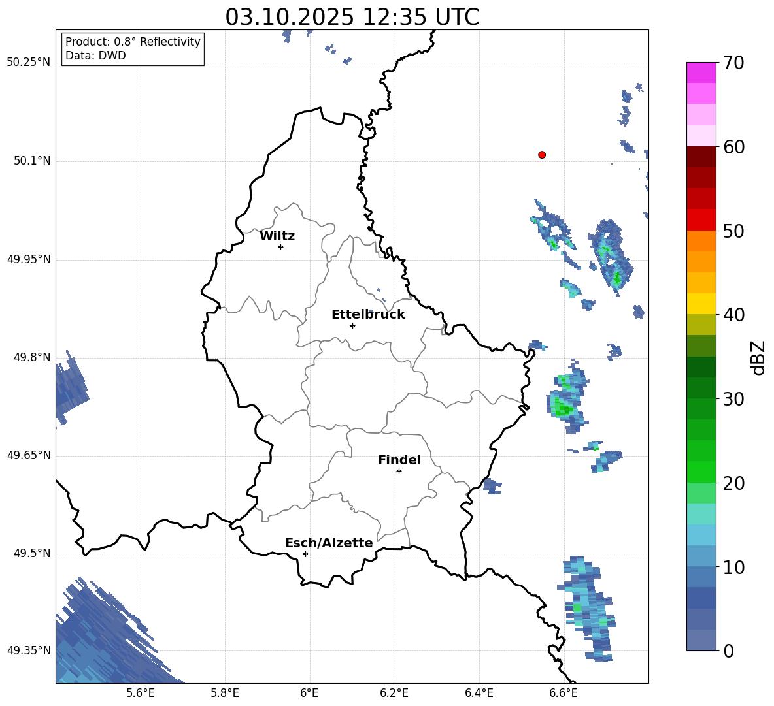
Task: Click the 50.25°N latitude label
Action: [x=29, y=63]
